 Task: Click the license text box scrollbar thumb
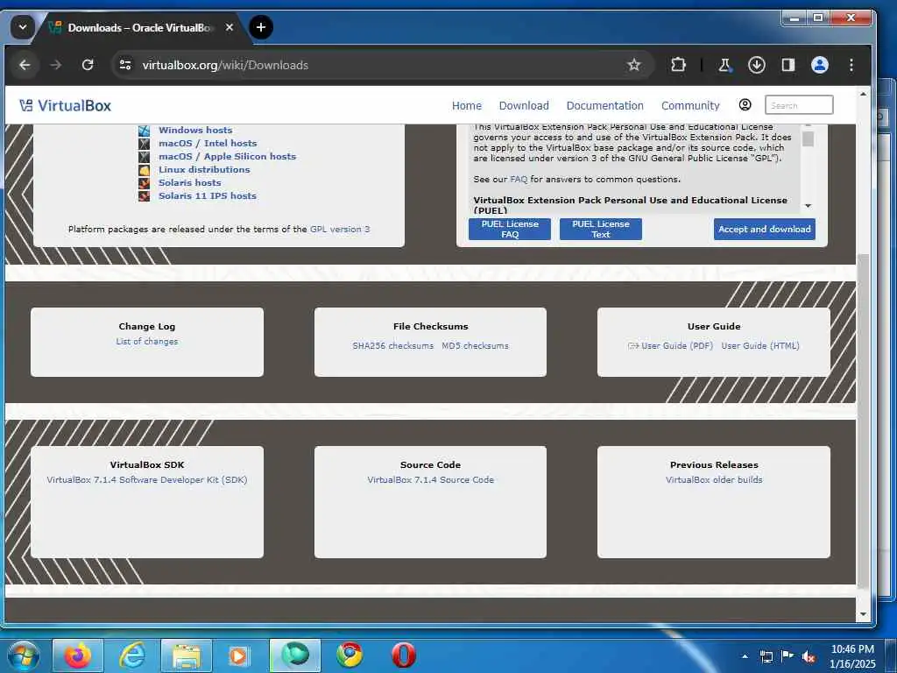pos(808,139)
